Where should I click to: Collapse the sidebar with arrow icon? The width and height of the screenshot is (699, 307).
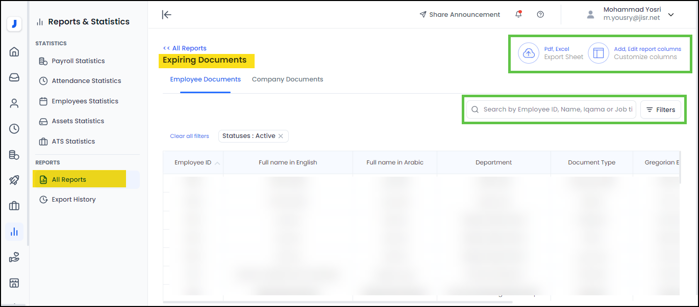tap(166, 14)
